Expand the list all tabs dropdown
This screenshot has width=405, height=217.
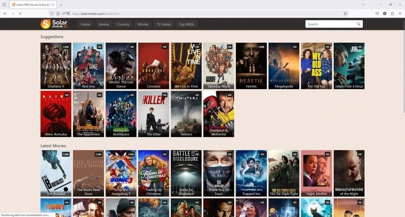[x=363, y=4]
